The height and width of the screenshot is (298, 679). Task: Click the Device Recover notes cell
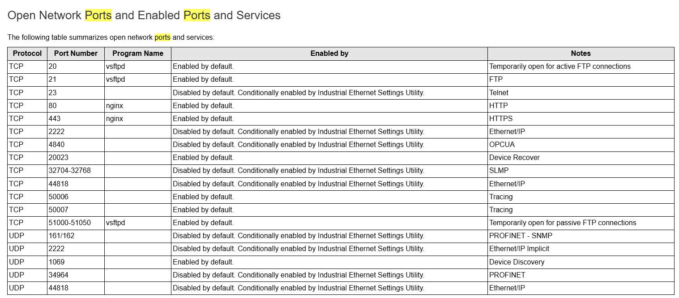pyautogui.click(x=514, y=158)
